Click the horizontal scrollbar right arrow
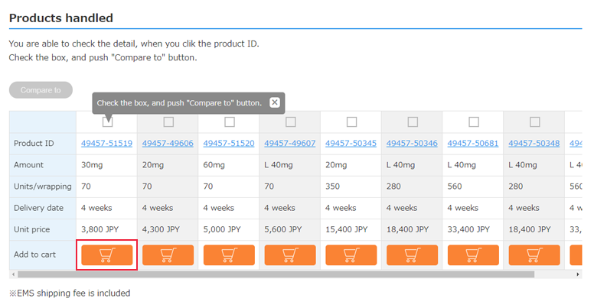The width and height of the screenshot is (594, 308). pyautogui.click(x=578, y=274)
